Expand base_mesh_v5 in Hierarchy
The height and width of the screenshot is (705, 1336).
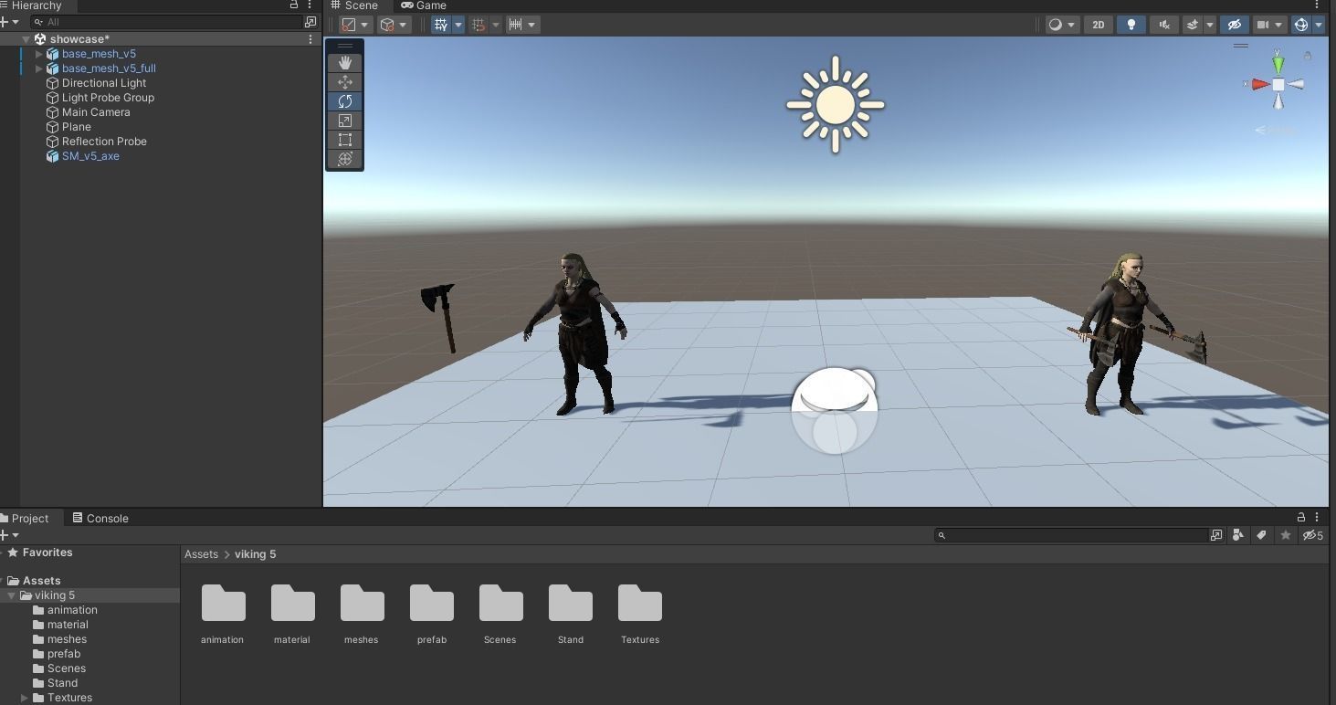pyautogui.click(x=38, y=54)
